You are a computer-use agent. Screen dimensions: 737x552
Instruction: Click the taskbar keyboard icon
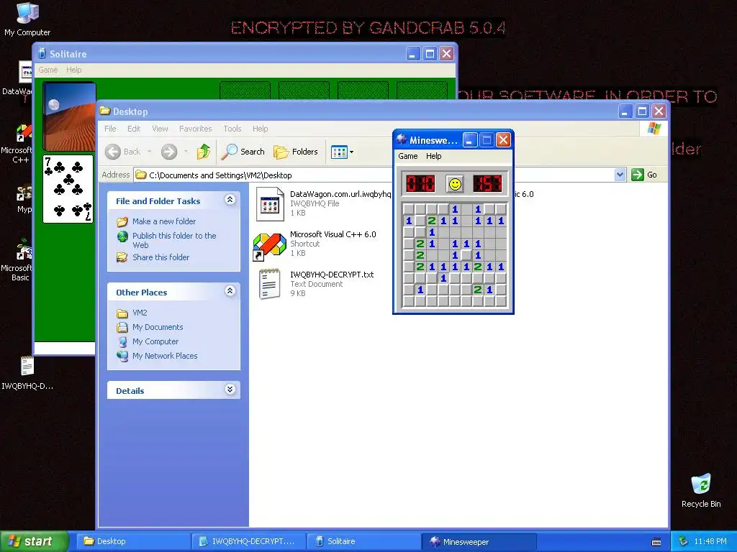pos(656,542)
